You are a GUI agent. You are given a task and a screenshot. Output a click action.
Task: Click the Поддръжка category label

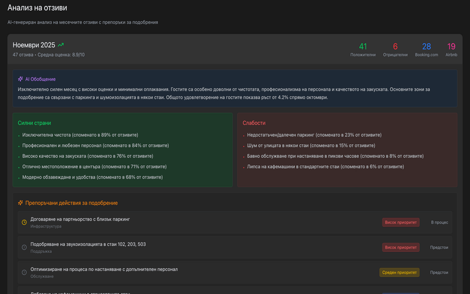coord(41,252)
